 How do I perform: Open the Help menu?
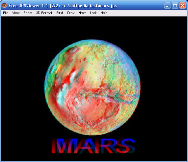[x=104, y=13]
